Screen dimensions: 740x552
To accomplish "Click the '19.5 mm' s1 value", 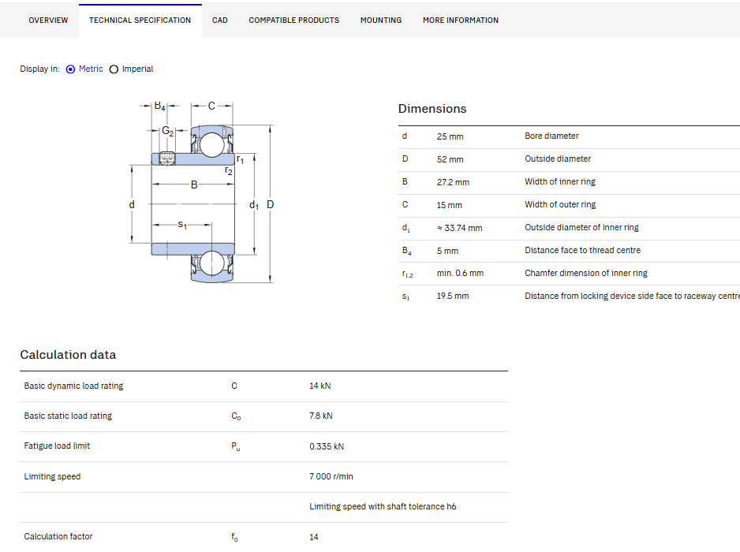I will tap(453, 296).
